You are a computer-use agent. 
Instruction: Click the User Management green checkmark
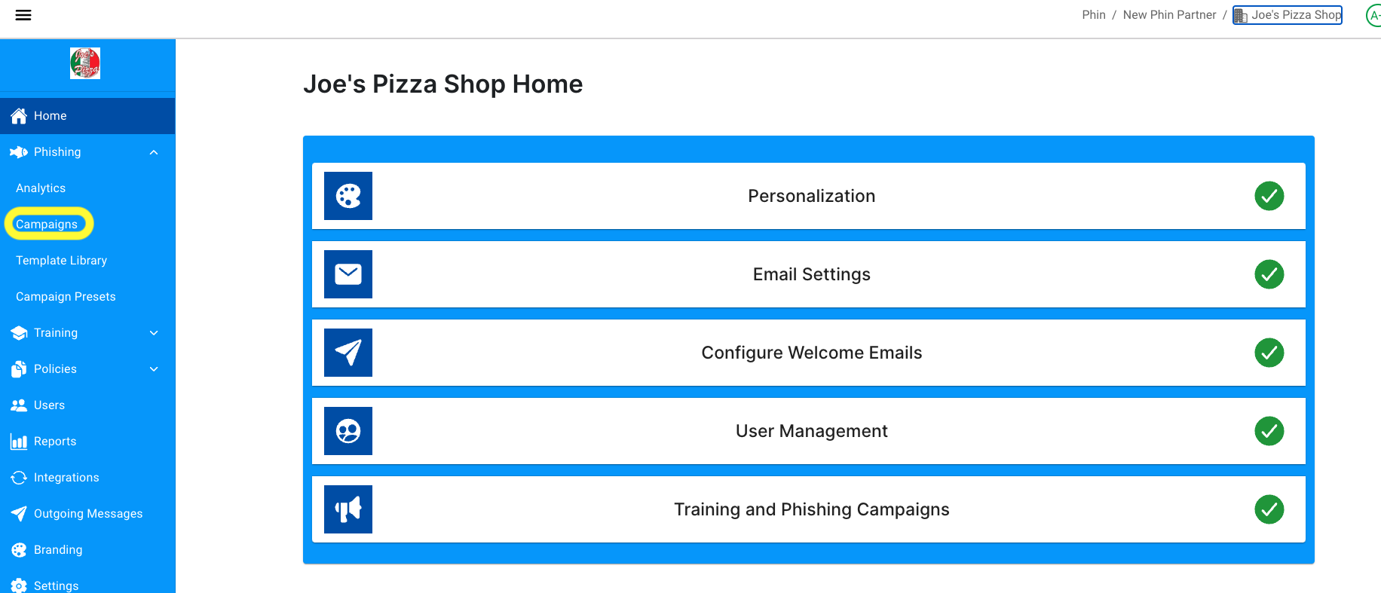tap(1269, 431)
